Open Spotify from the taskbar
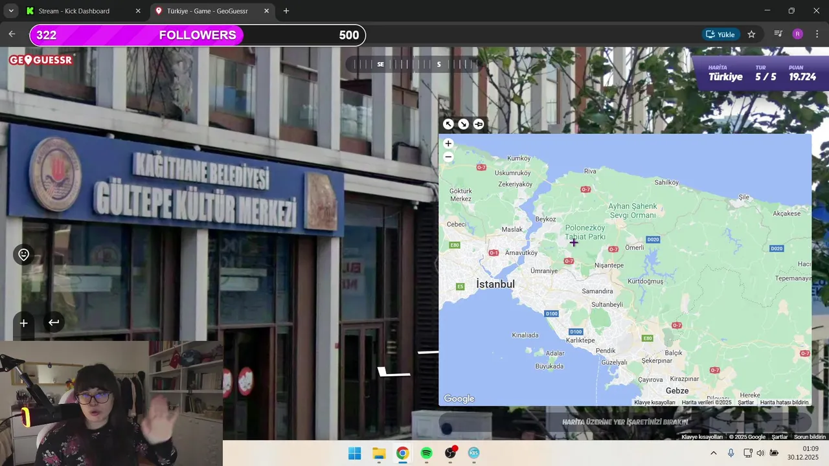This screenshot has height=466, width=829. tap(426, 453)
